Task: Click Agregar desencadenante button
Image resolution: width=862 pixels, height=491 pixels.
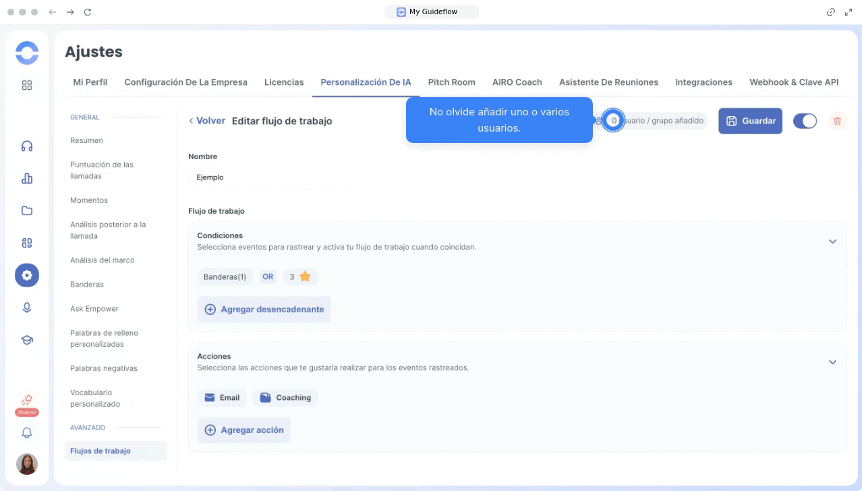Action: (264, 310)
